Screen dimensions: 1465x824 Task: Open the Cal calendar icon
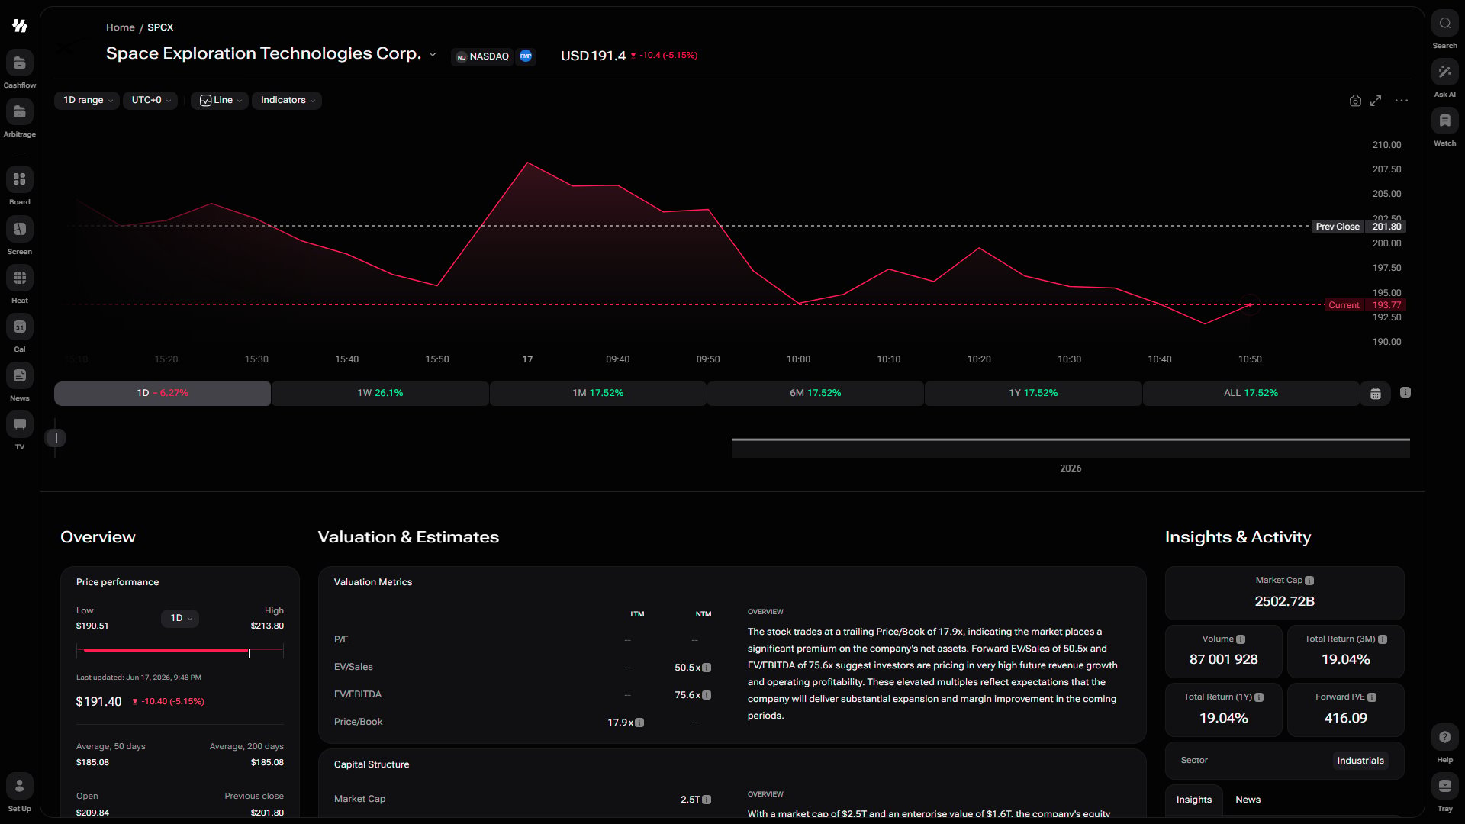click(x=20, y=327)
